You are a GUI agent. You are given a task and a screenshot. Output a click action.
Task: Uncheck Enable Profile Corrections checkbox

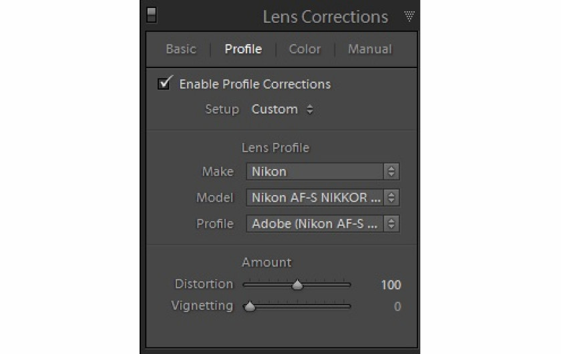[164, 83]
